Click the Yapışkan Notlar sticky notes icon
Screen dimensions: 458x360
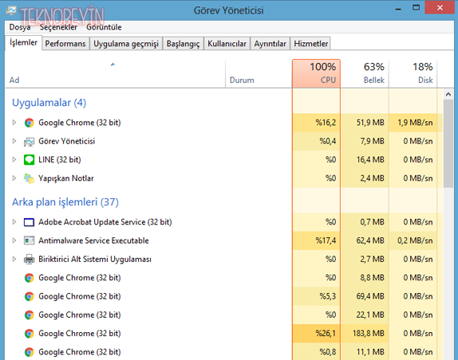29,178
